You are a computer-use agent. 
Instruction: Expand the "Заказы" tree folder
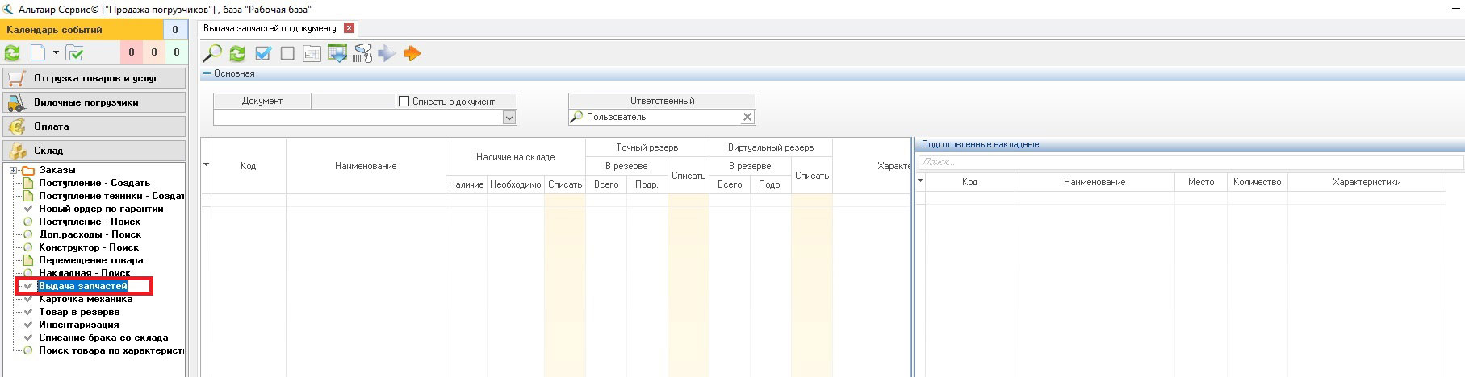[x=13, y=170]
